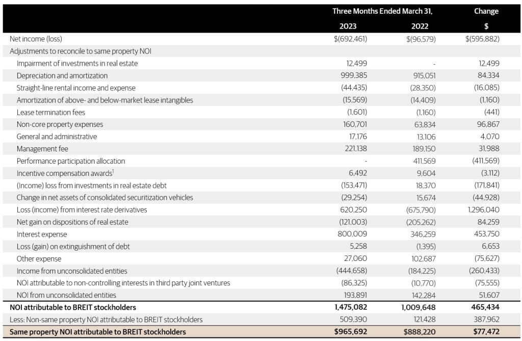
Task: Select the Income from unconsolidated entities row label
Action: [72, 271]
